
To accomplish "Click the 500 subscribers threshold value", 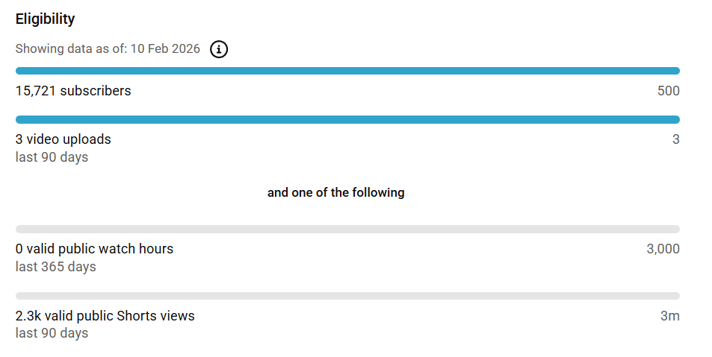I will 668,91.
